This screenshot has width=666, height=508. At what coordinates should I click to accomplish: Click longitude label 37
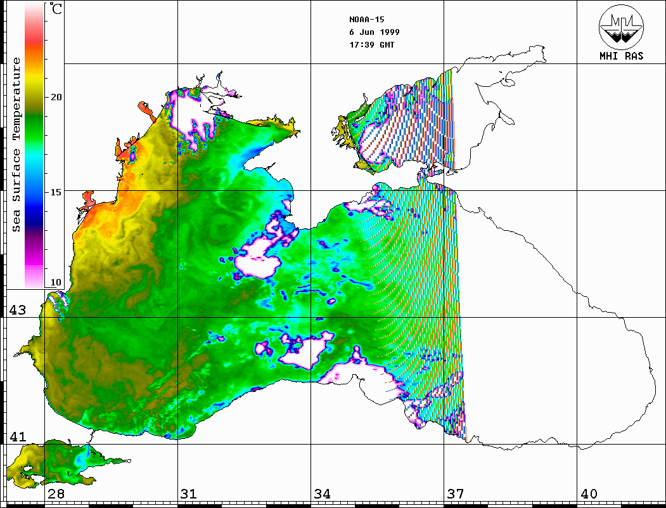click(456, 494)
